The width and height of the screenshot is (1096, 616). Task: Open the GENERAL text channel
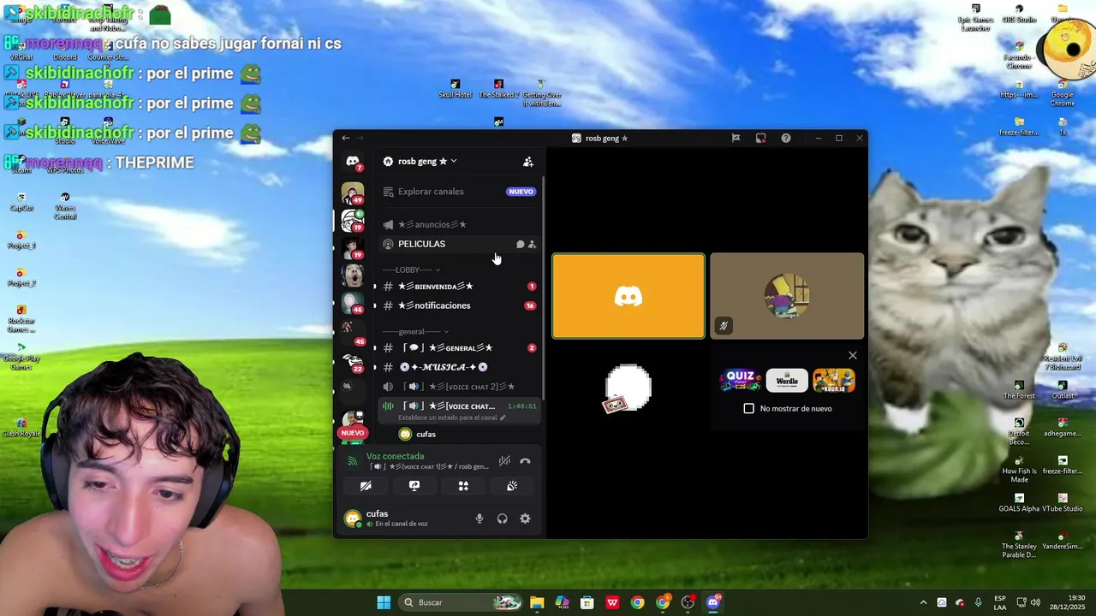tap(459, 348)
